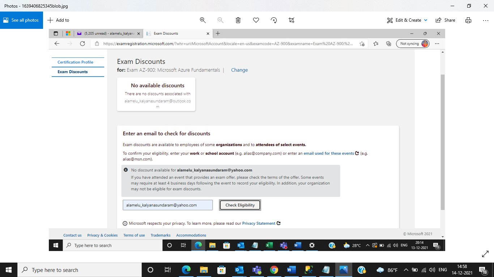Open Task View in outer taskbar
This screenshot has height=277, width=494.
[x=168, y=270]
